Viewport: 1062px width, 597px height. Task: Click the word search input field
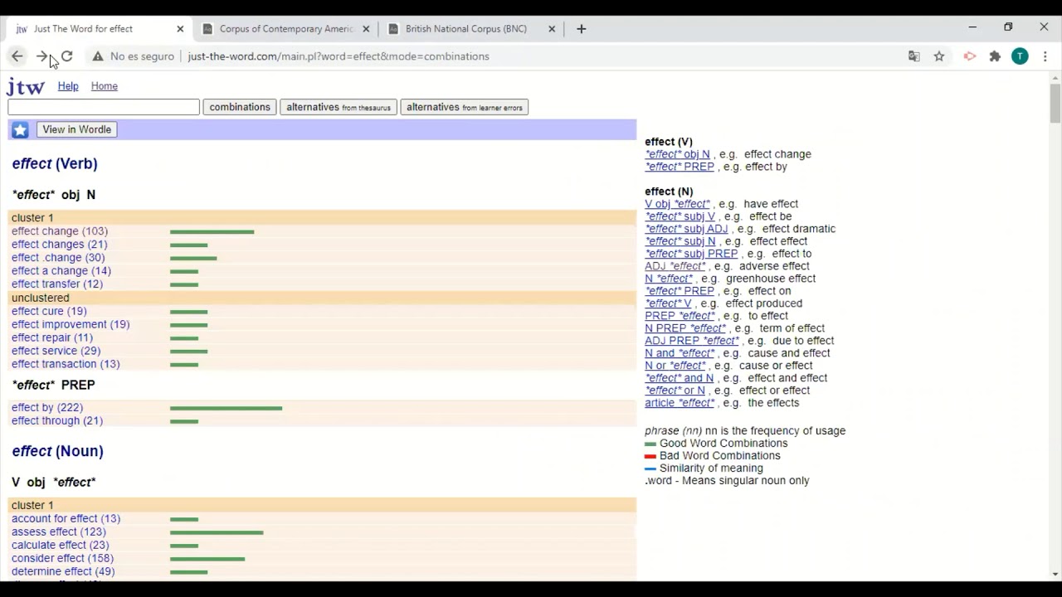point(104,107)
